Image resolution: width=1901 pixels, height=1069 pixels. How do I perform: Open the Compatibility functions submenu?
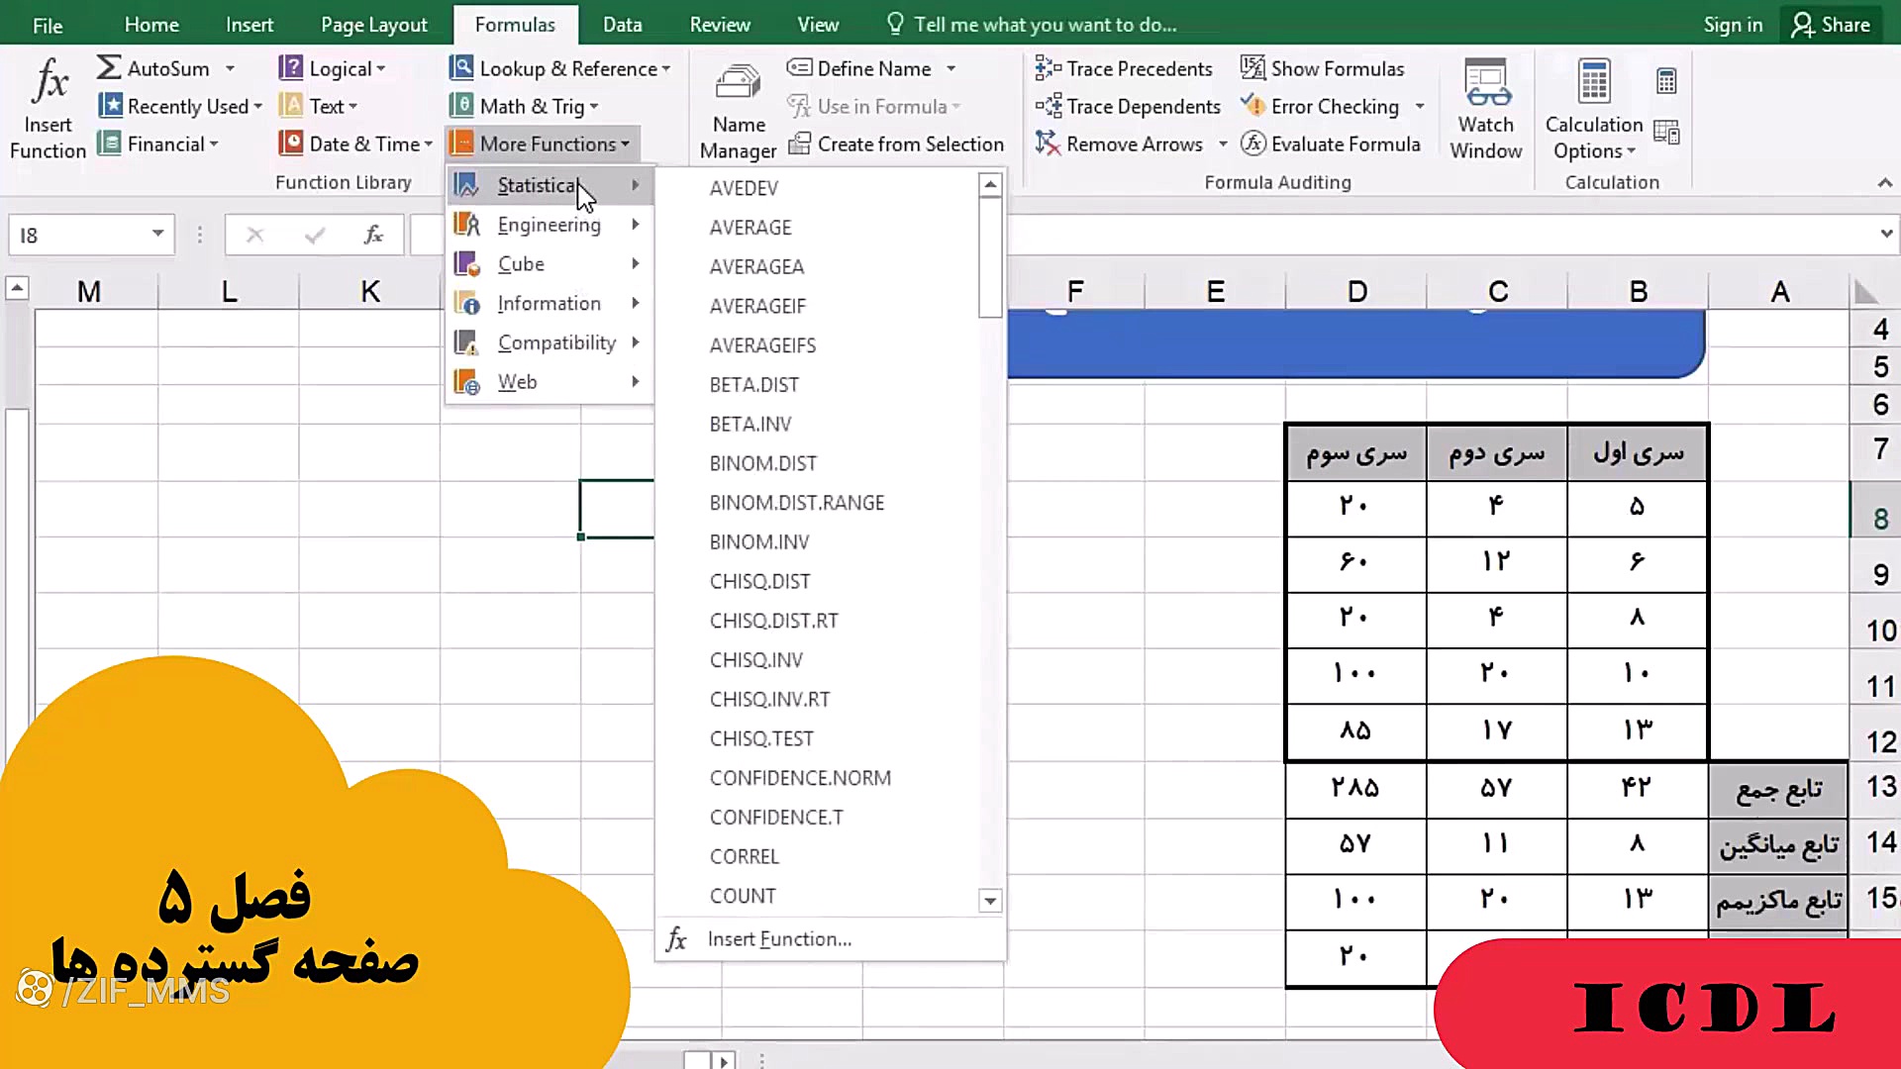(550, 342)
